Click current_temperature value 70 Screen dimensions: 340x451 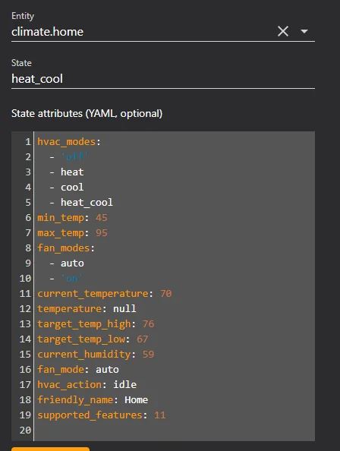pos(166,293)
